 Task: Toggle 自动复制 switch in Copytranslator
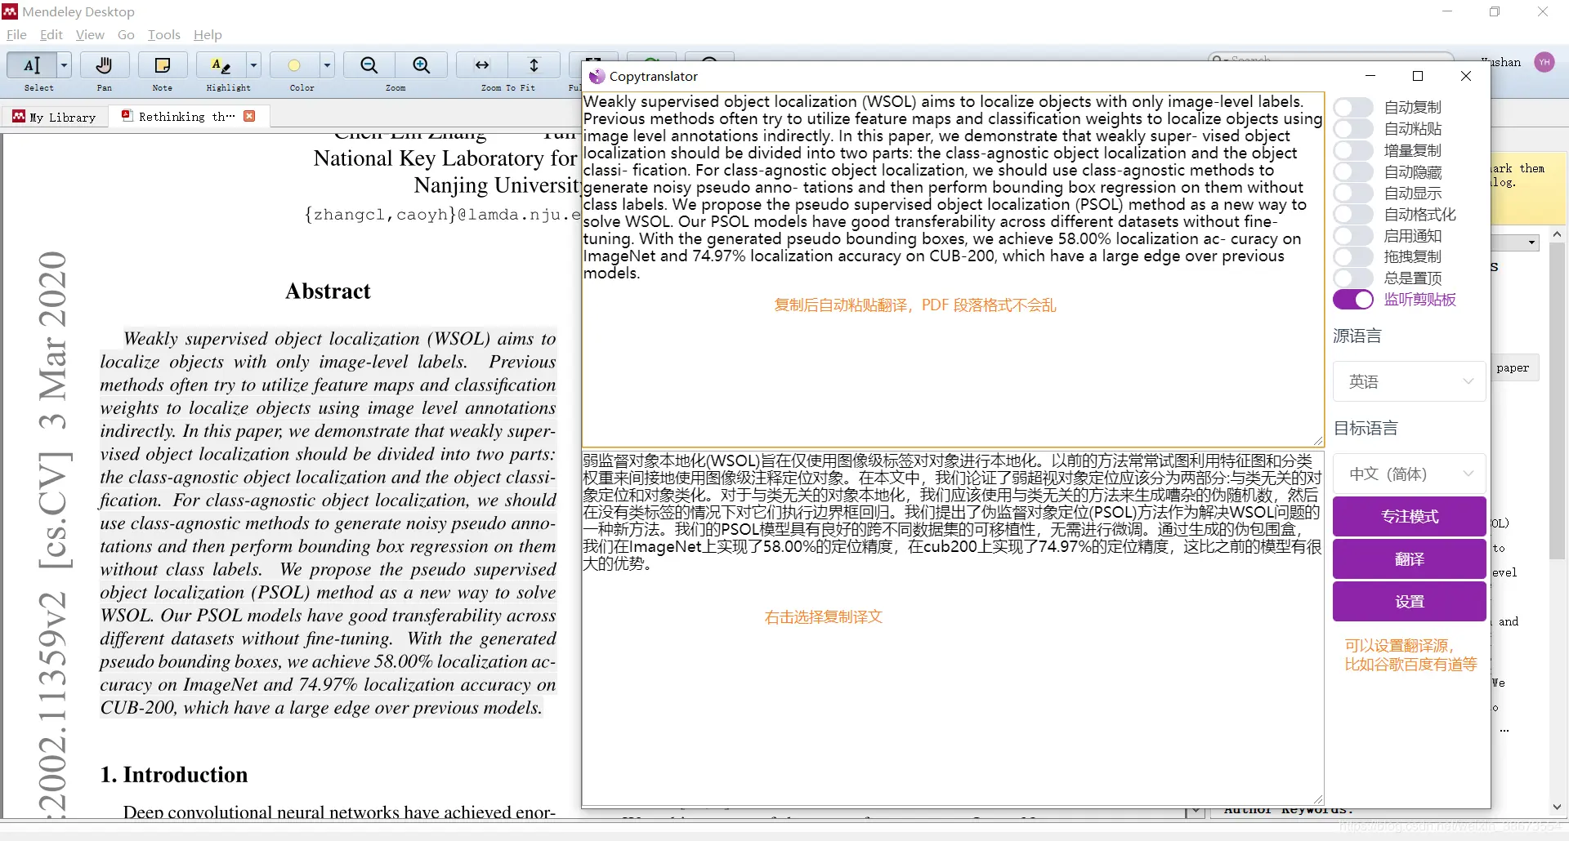click(1353, 108)
